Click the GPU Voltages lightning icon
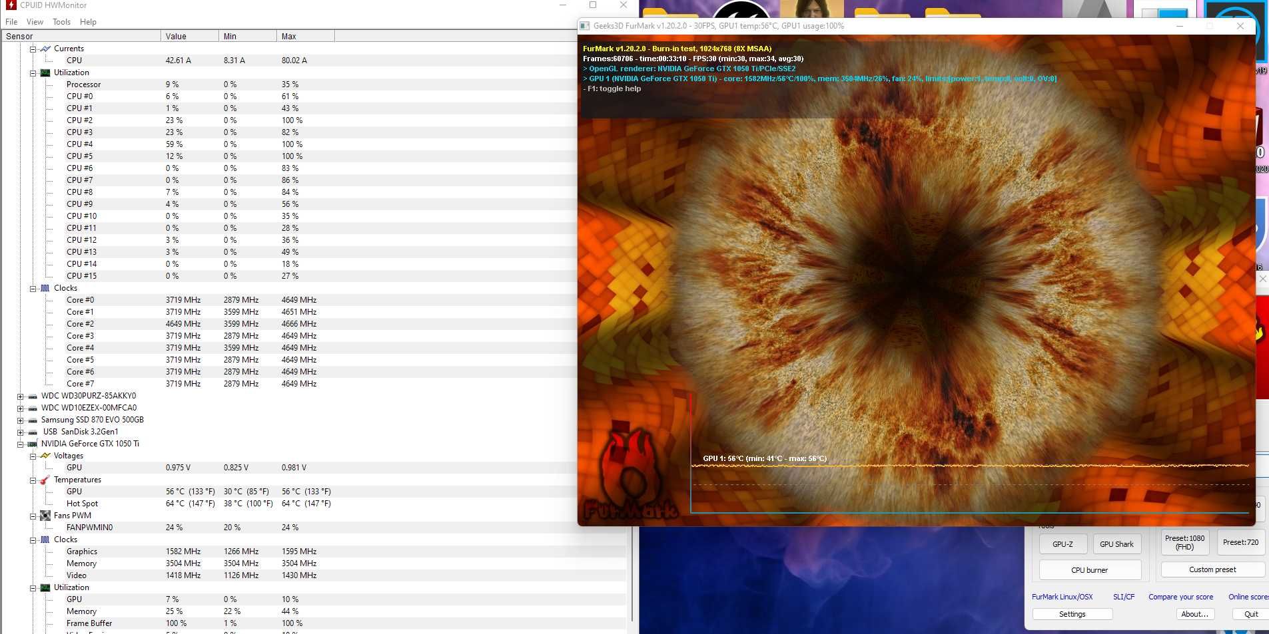 coord(45,456)
